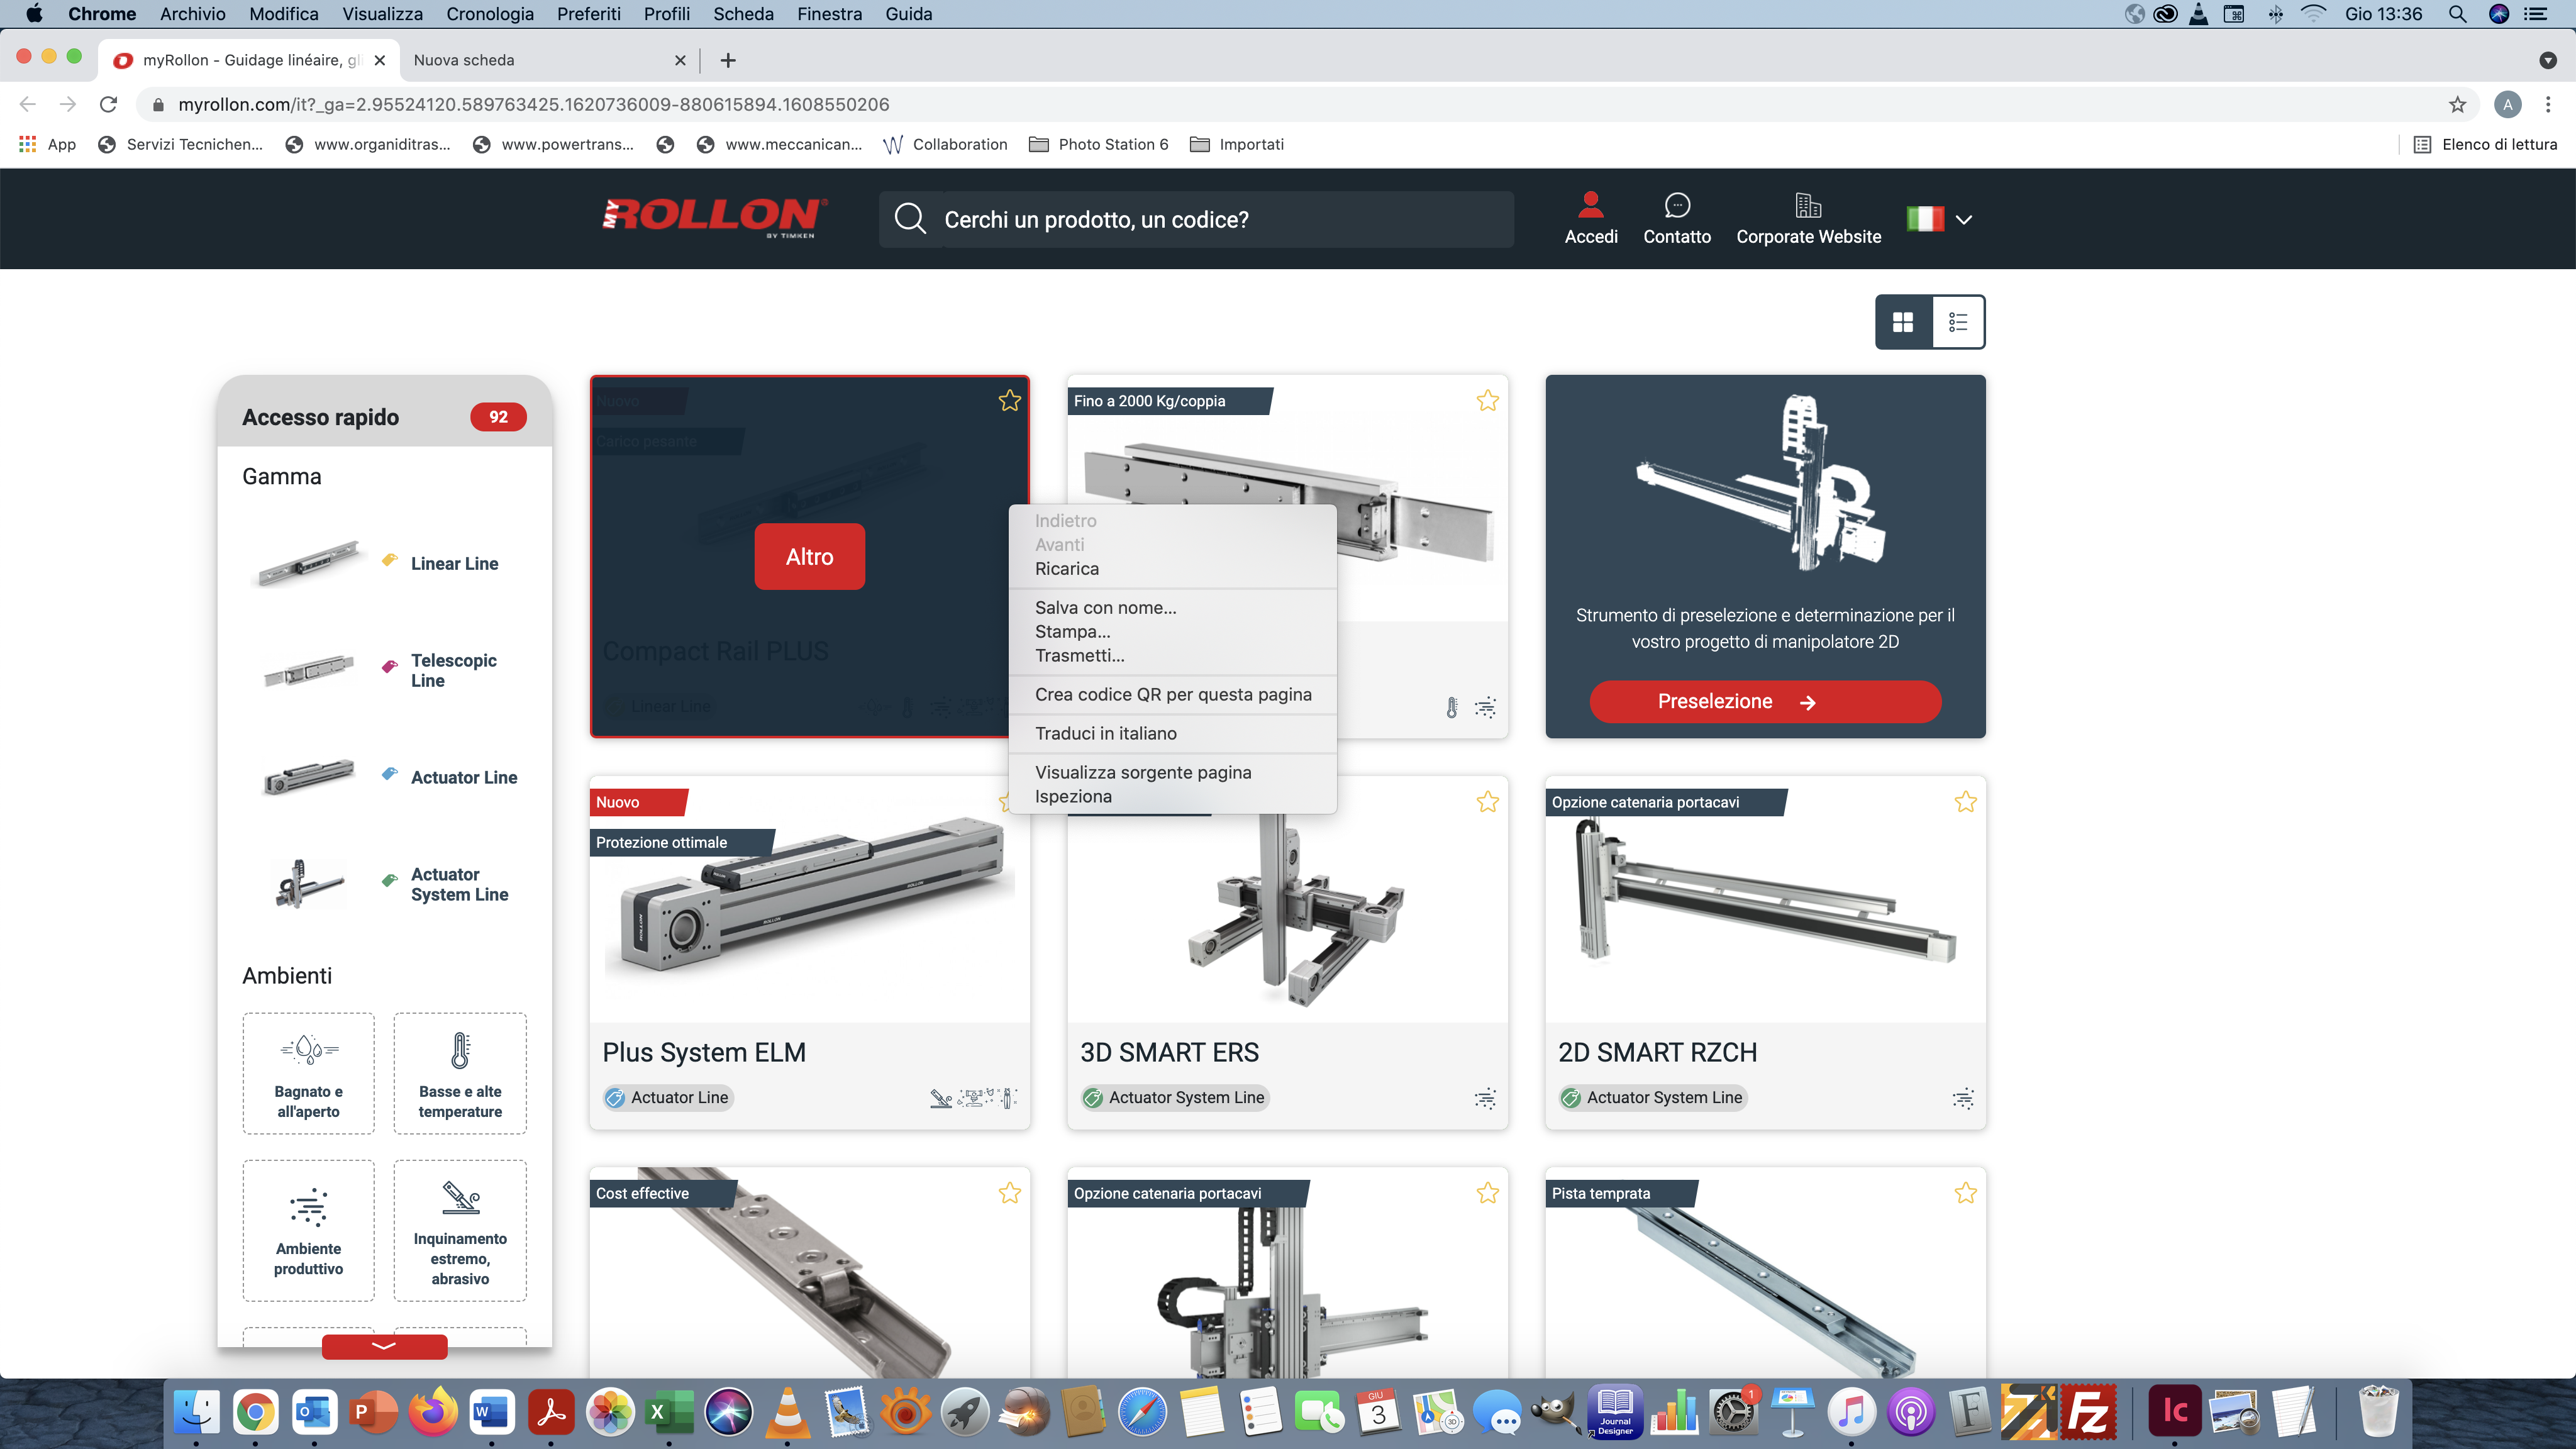Favorite the Compact Rail PLUS card star
Viewport: 2576px width, 1449px height.
pos(1009,401)
